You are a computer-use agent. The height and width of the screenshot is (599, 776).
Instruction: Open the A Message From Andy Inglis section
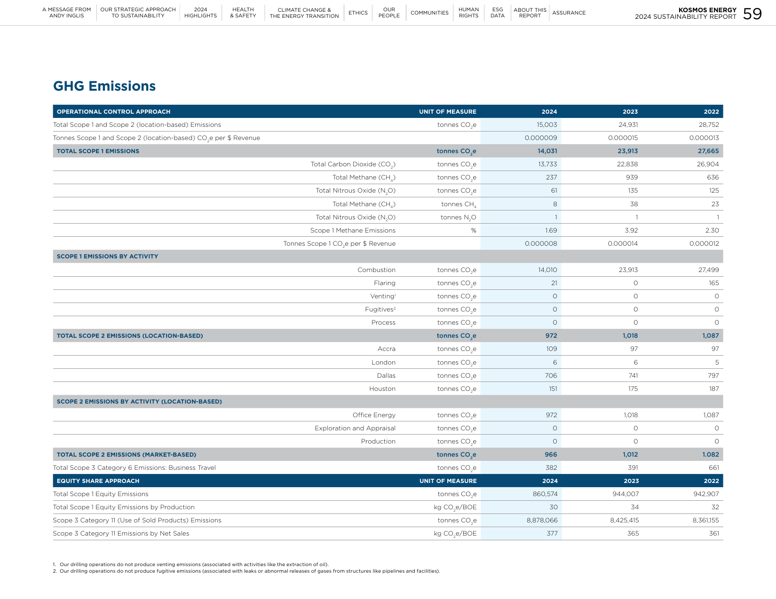tap(66, 13)
